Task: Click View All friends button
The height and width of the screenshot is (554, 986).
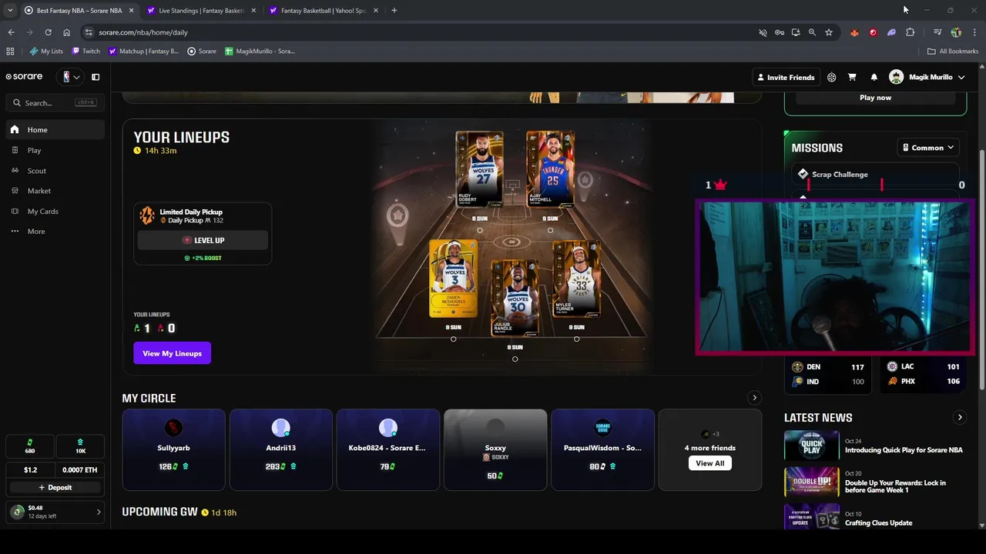Action: pyautogui.click(x=709, y=463)
